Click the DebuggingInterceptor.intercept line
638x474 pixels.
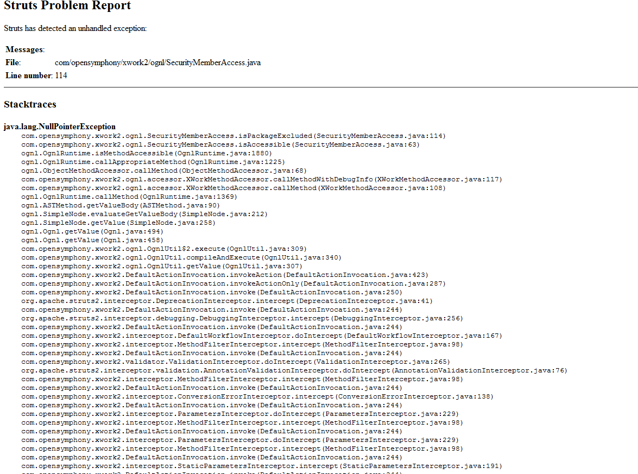(x=242, y=318)
